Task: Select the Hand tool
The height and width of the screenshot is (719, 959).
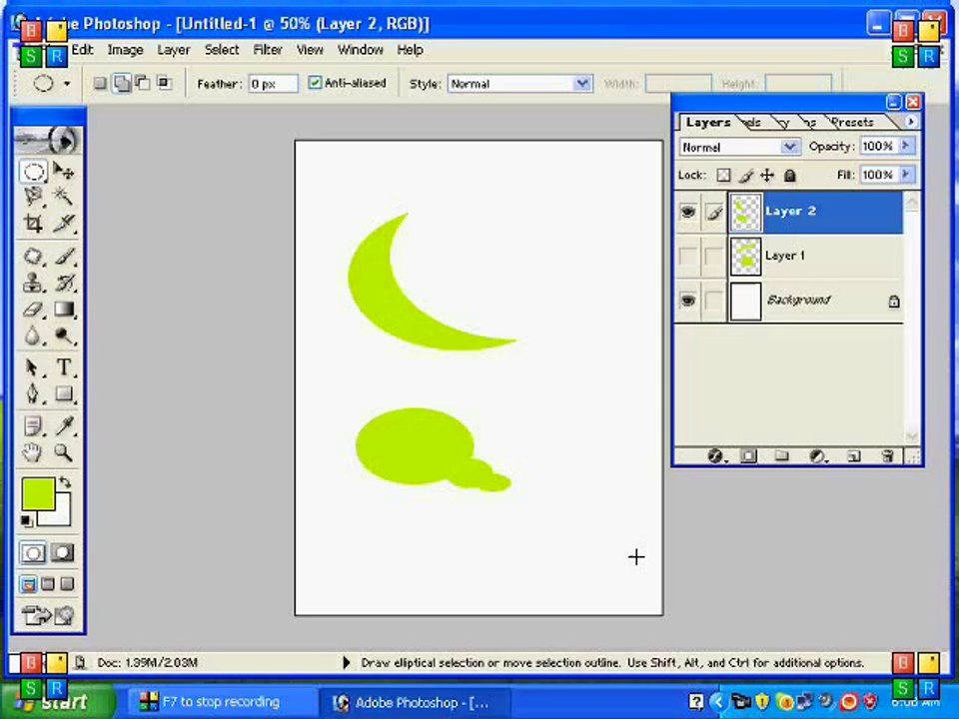Action: pos(33,452)
